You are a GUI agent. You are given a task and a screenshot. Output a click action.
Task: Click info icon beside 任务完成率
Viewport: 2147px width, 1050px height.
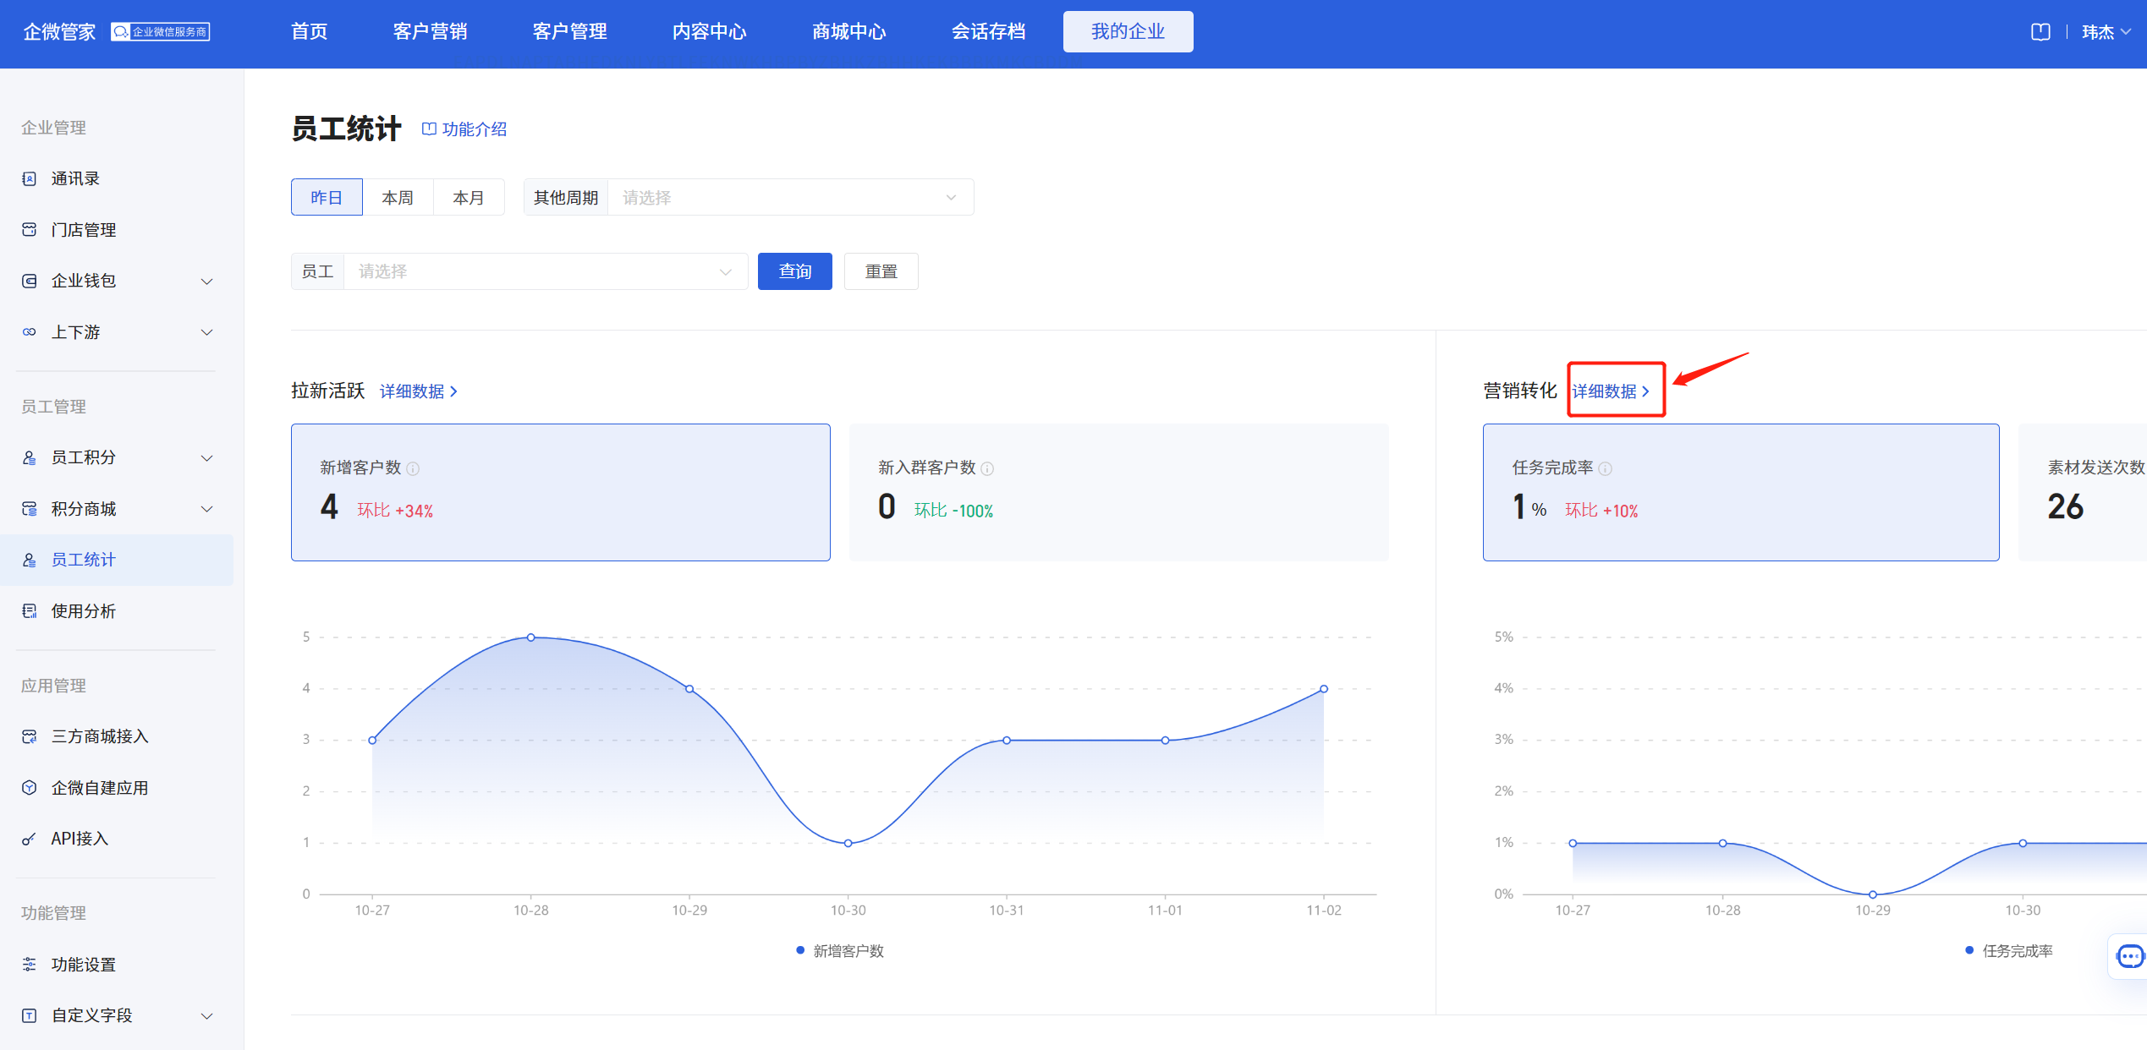1605,468
